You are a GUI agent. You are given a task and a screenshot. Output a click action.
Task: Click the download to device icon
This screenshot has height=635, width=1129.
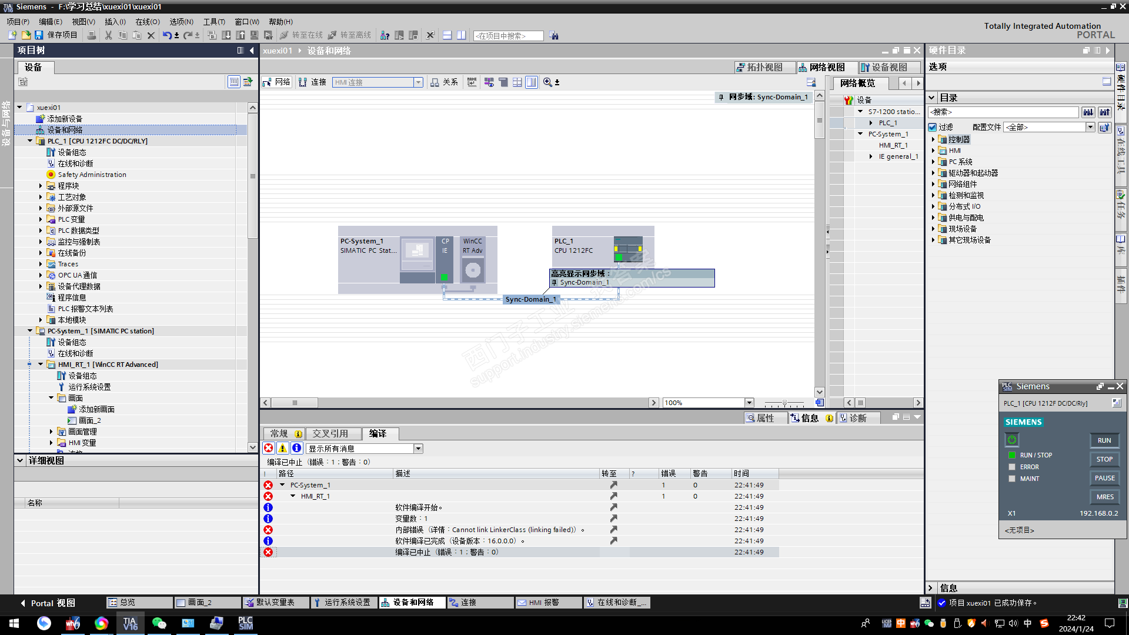[226, 35]
